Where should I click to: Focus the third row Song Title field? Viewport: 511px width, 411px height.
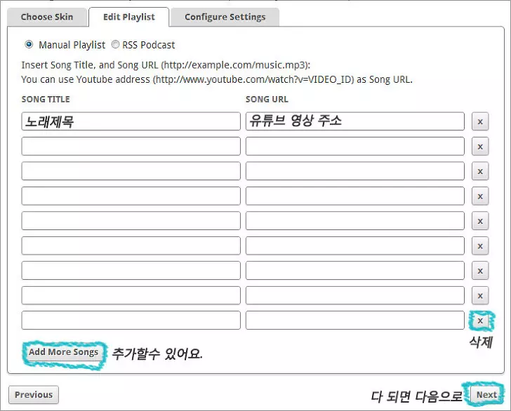pos(131,171)
